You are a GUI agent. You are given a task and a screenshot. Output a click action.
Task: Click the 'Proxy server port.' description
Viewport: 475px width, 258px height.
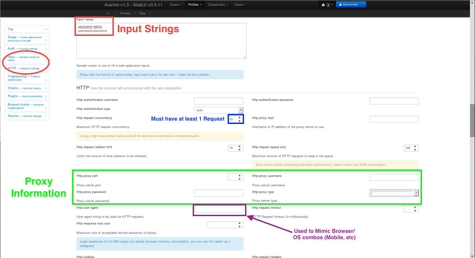point(89,185)
